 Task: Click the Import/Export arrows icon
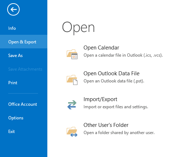[x=72, y=105]
